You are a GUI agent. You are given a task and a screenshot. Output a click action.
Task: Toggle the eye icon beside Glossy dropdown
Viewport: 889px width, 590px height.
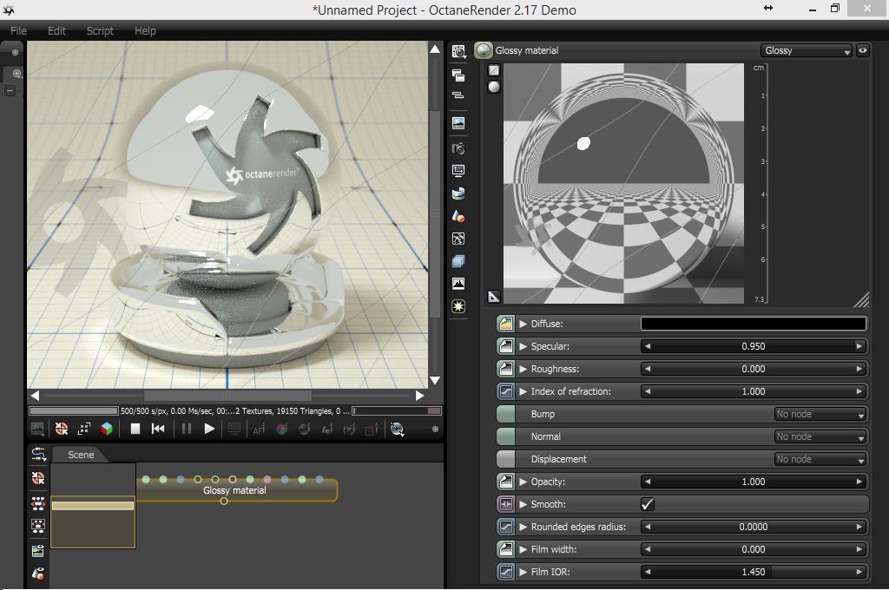(862, 50)
